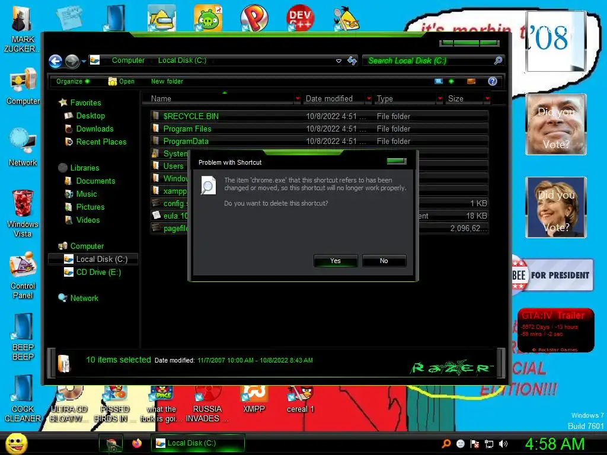Click the 4:58 AM taskbar clock

(x=554, y=444)
